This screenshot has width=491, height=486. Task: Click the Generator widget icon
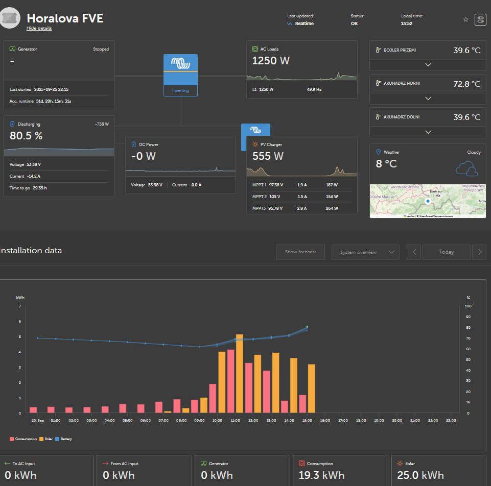tap(13, 49)
